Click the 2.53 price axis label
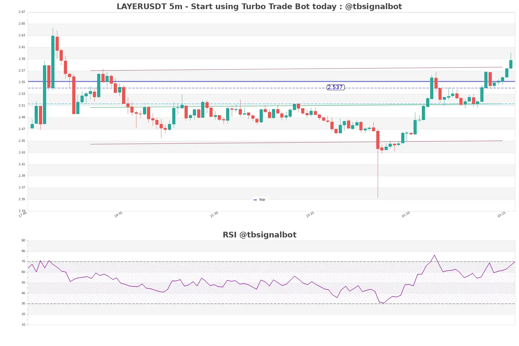 (x=22, y=94)
